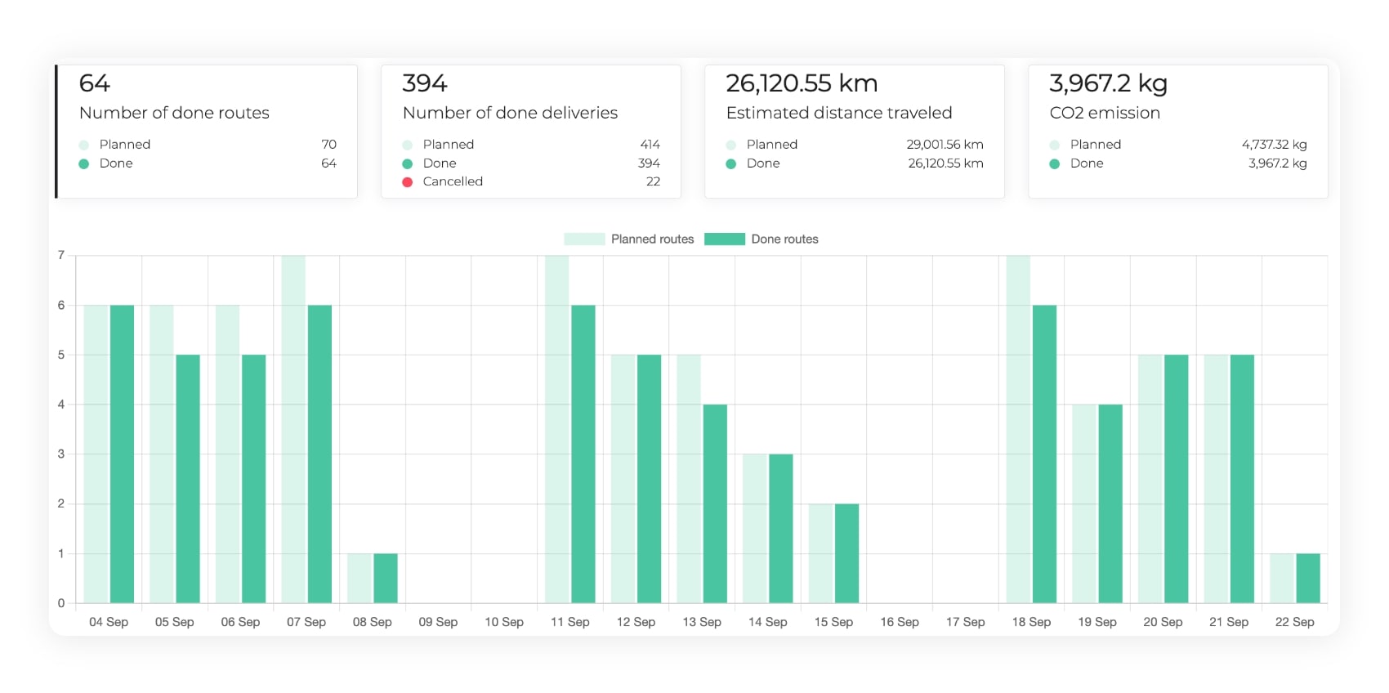Click Planned dot in CO2 emission card
The image size is (1389, 693).
point(1054,145)
